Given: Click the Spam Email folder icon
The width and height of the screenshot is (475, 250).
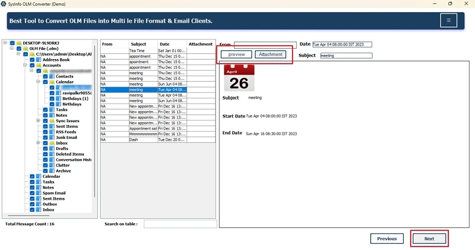Looking at the screenshot, I should click(38, 193).
